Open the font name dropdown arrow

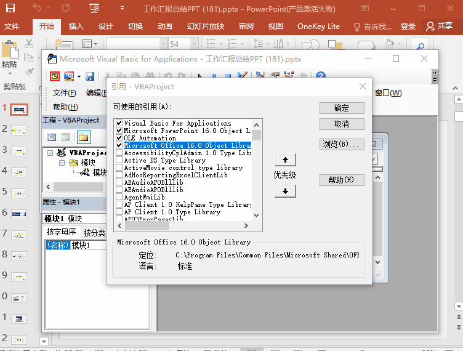(163, 44)
